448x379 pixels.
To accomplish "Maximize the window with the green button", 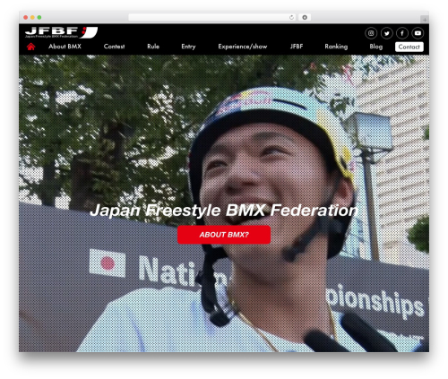I will tap(39, 17).
